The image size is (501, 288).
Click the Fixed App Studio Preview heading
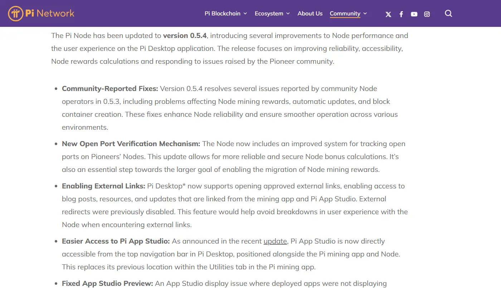[107, 284]
